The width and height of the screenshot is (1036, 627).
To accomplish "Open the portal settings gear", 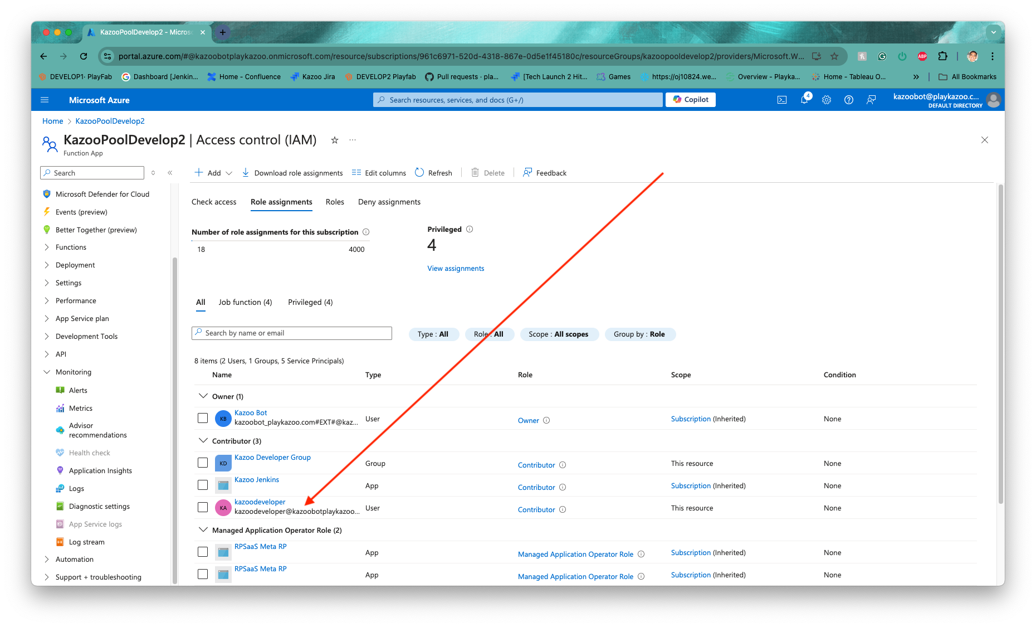I will pyautogui.click(x=827, y=100).
